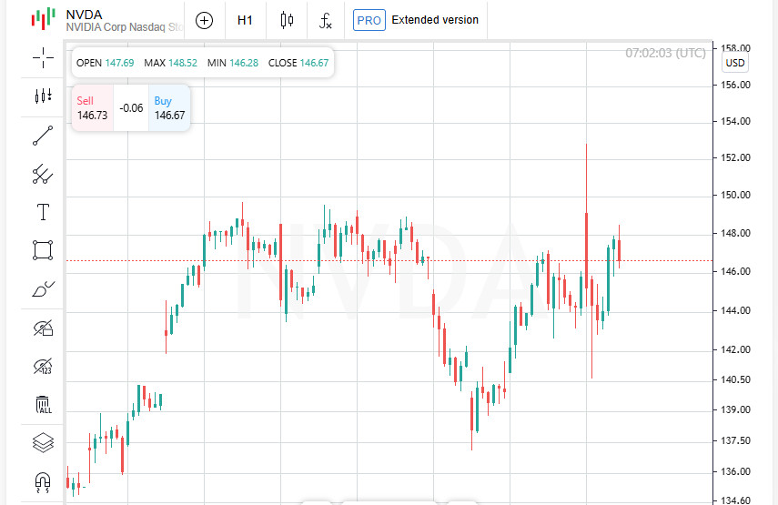Toggle hide price labels eye icon
Viewport: 778px width, 505px height.
(x=43, y=367)
